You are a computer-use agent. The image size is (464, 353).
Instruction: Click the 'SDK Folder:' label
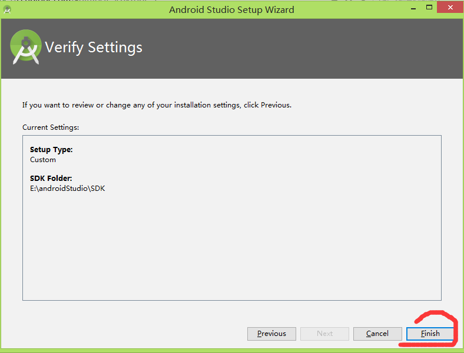[51, 179]
